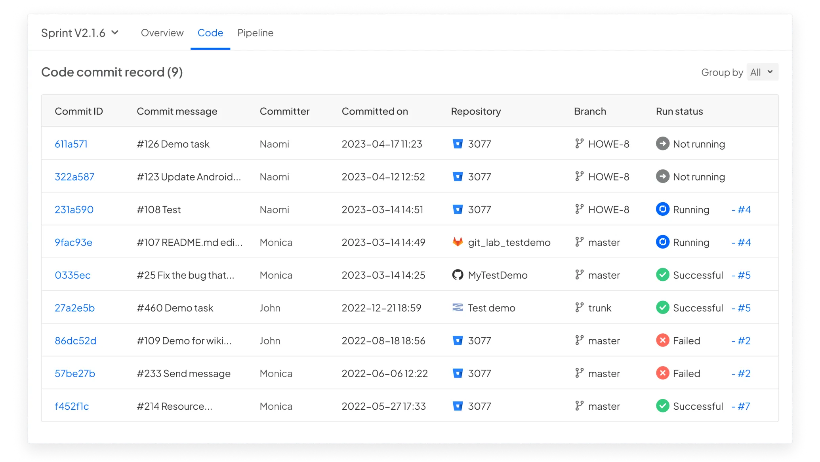Open run #2 link for commit 57be27b

[741, 373]
